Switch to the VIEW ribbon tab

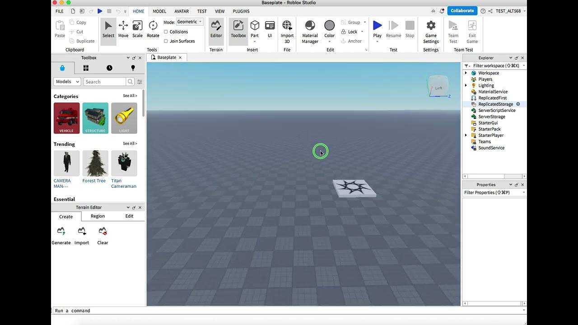219,11
